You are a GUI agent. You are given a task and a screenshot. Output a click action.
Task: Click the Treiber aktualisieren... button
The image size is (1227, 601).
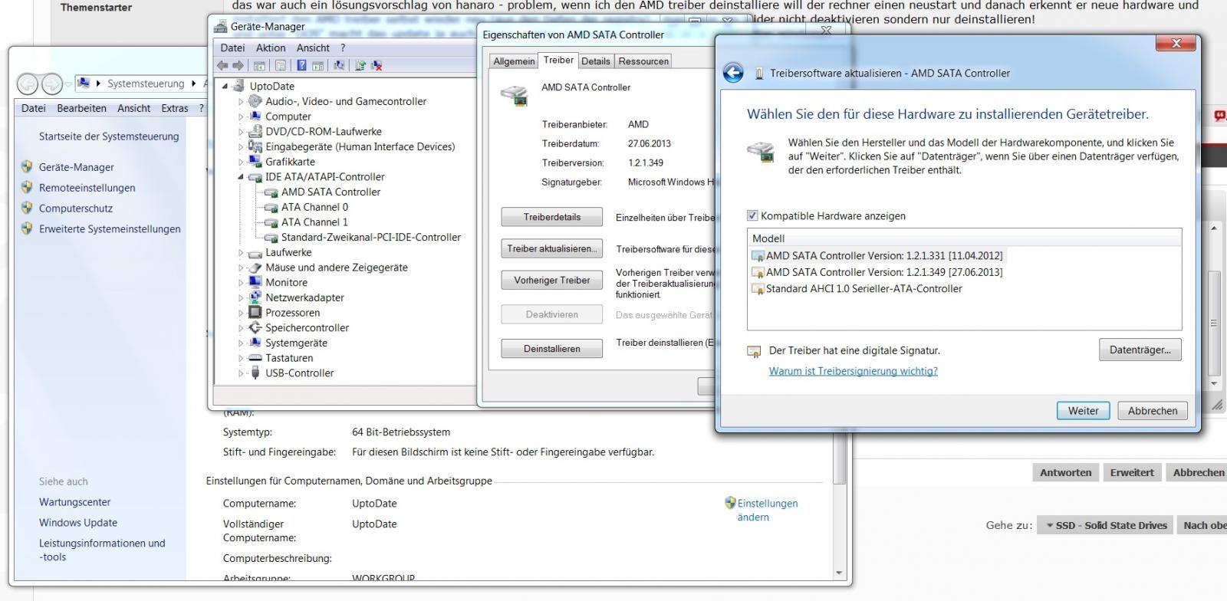(552, 248)
